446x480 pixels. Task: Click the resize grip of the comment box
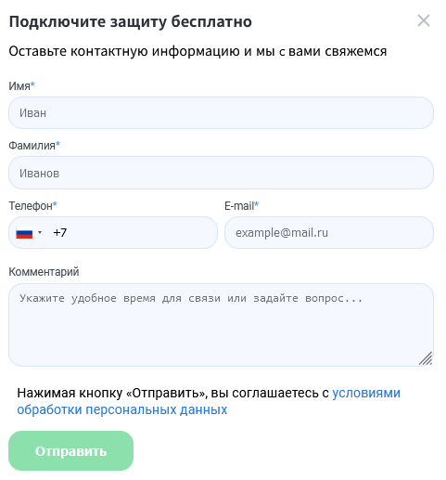tap(426, 358)
